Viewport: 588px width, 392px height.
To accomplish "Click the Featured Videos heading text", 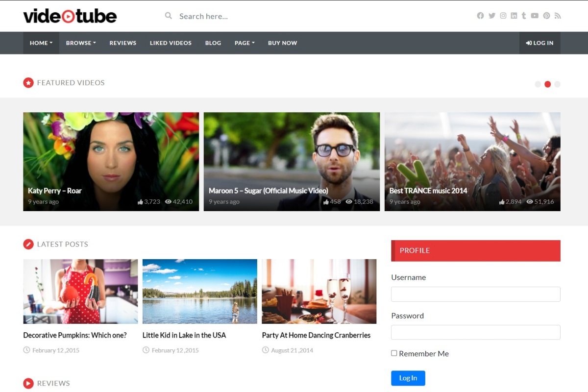I will click(x=71, y=83).
